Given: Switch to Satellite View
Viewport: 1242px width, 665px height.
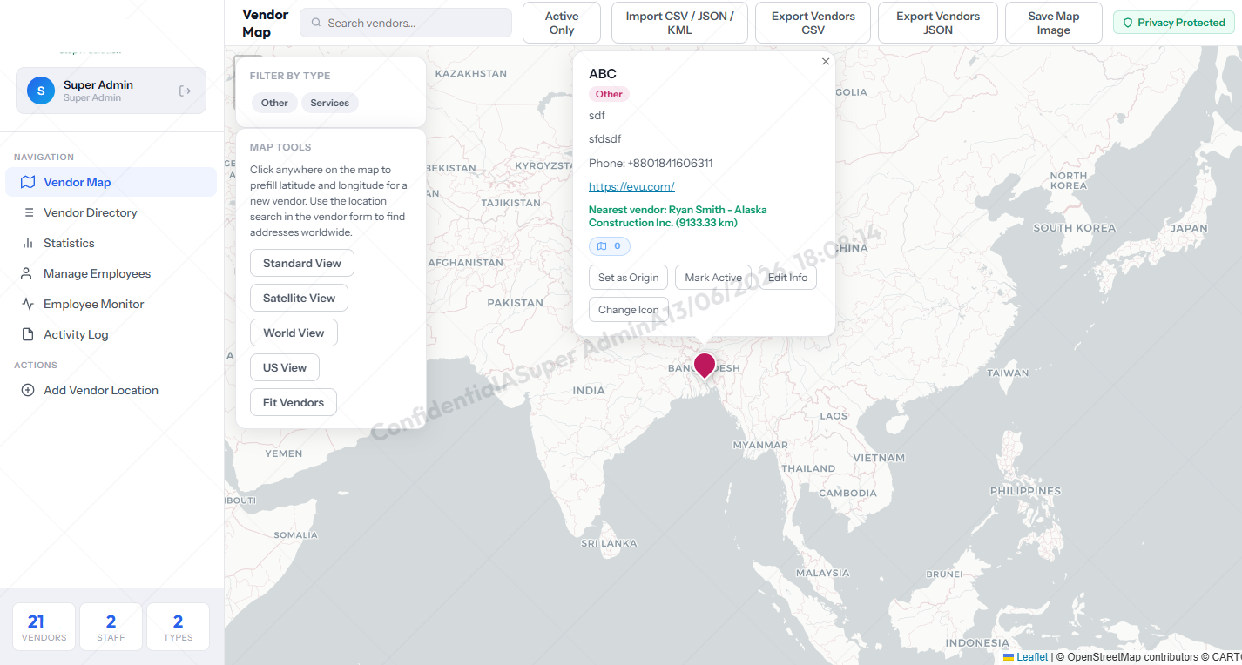Looking at the screenshot, I should click(299, 298).
